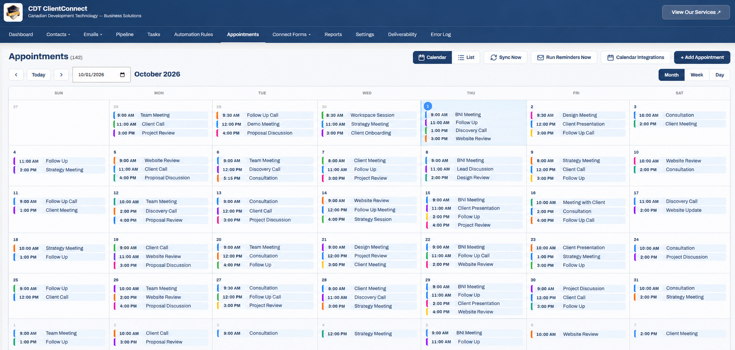
Task: Open November 7 Client Meeting at 2:00 PM
Action: pyautogui.click(x=680, y=334)
